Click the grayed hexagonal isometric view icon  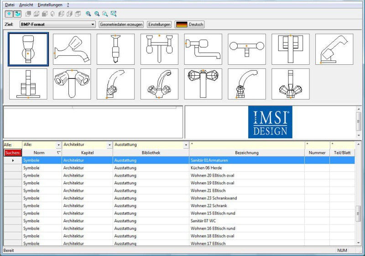(52, 14)
